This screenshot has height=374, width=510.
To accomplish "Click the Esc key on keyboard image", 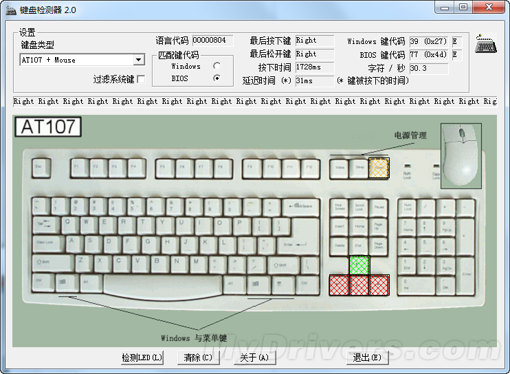I will 41,168.
